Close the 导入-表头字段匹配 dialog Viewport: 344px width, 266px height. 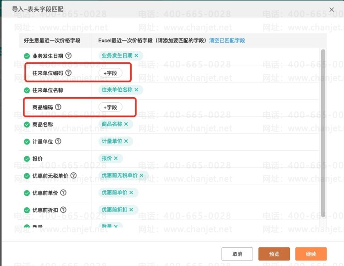(x=332, y=10)
